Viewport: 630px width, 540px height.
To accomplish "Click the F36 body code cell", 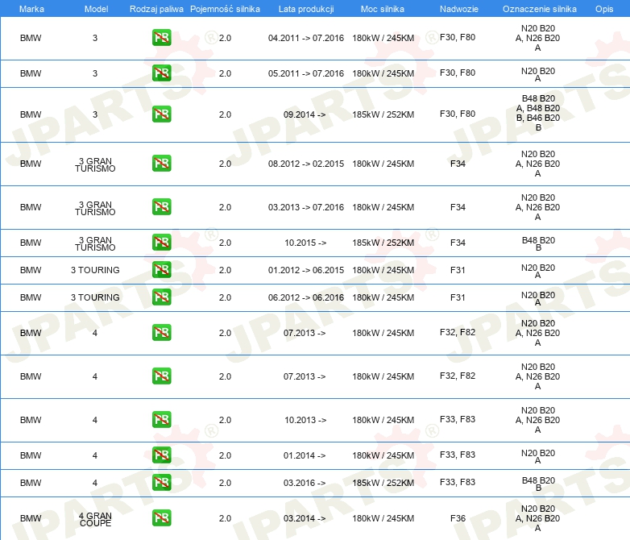I will click(x=458, y=518).
